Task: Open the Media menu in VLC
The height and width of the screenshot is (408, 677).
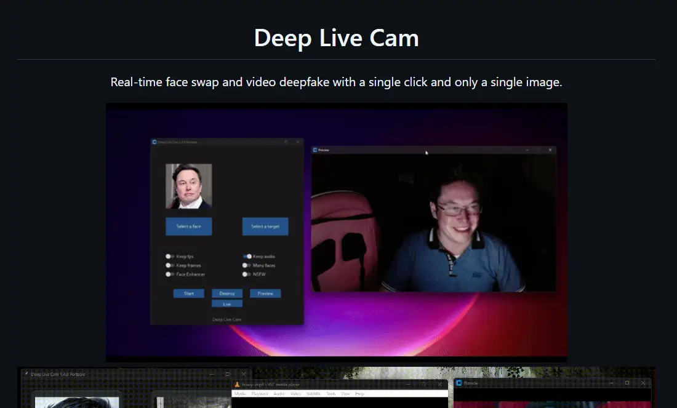Action: click(240, 394)
